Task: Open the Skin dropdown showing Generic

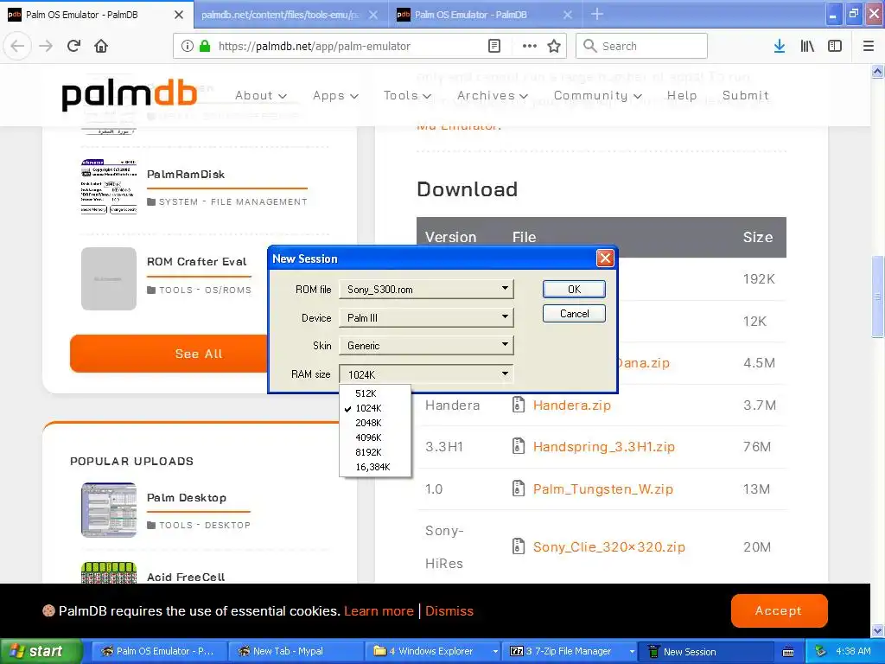Action: click(426, 345)
